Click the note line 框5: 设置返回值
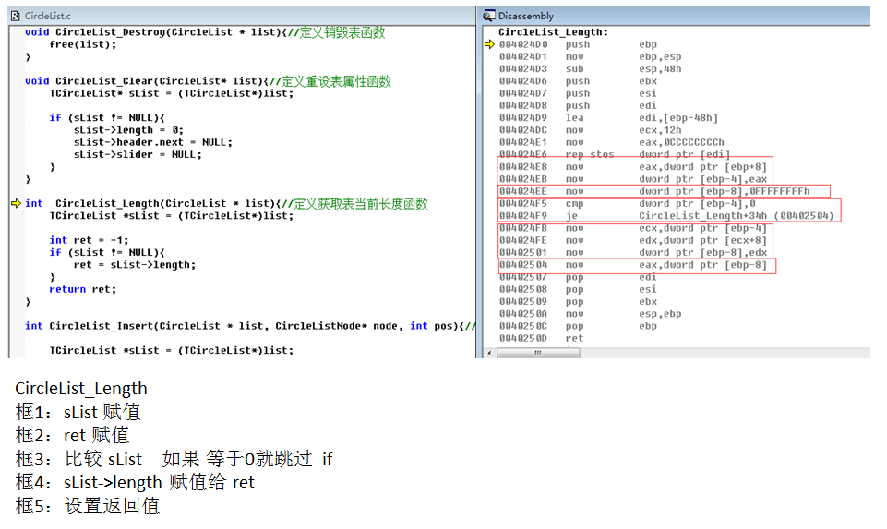The image size is (887, 529). [88, 506]
